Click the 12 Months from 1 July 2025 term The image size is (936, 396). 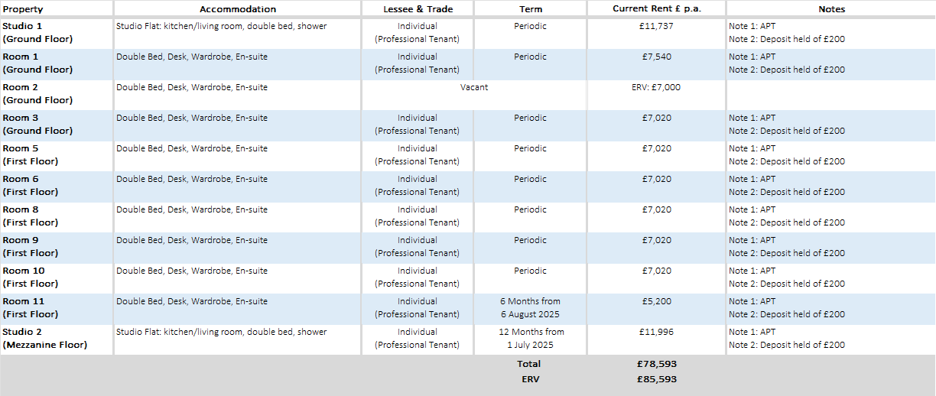(531, 339)
